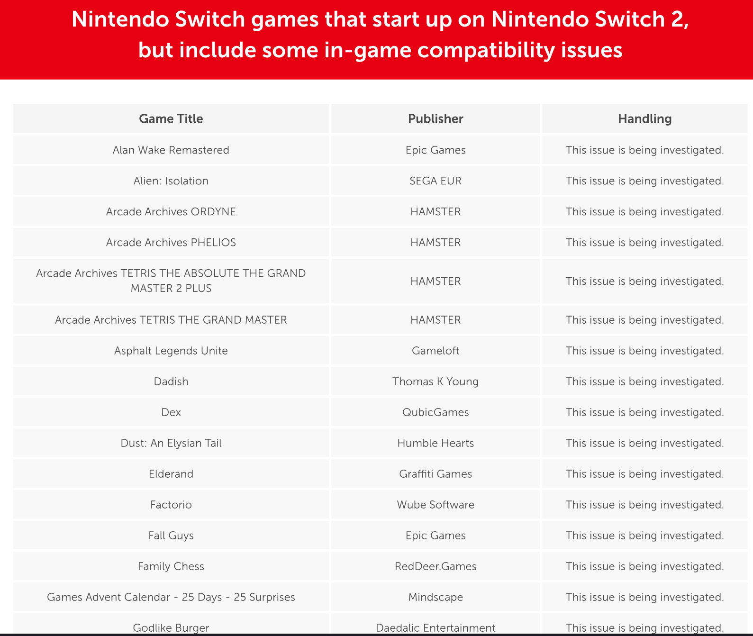Click Arcade Archives TETRIS THE GRAND MASTER

tap(171, 320)
